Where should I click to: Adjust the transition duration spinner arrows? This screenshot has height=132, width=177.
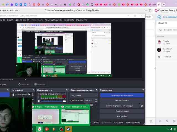[96, 100]
